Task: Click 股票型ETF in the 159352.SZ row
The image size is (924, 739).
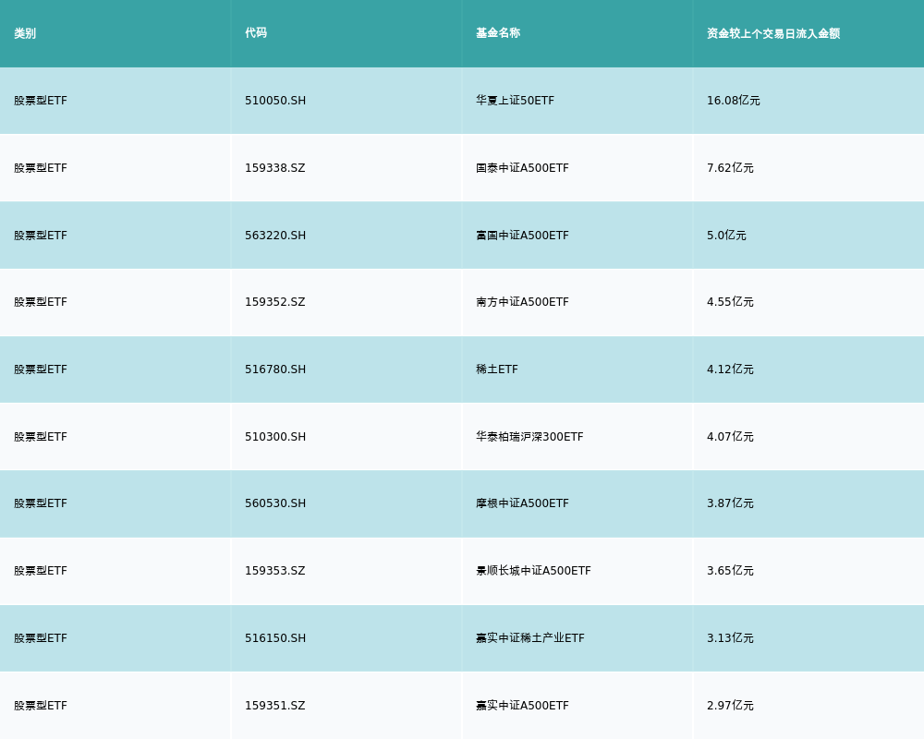Action: [x=41, y=302]
